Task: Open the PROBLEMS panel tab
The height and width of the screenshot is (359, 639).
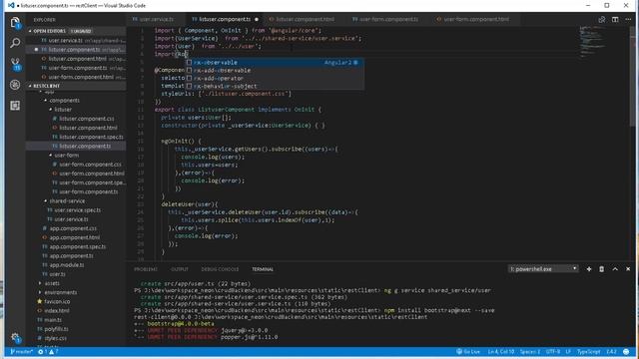Action: tap(146, 269)
